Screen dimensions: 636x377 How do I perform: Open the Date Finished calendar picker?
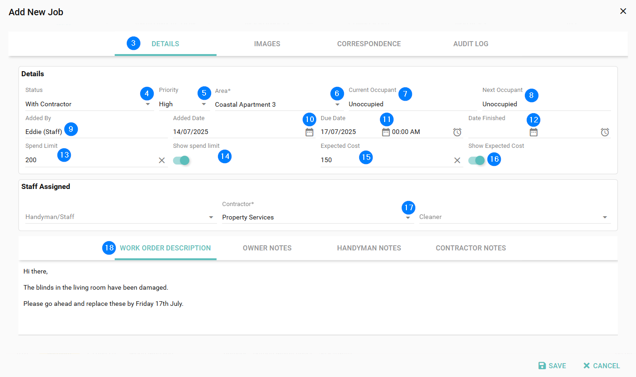tap(533, 132)
